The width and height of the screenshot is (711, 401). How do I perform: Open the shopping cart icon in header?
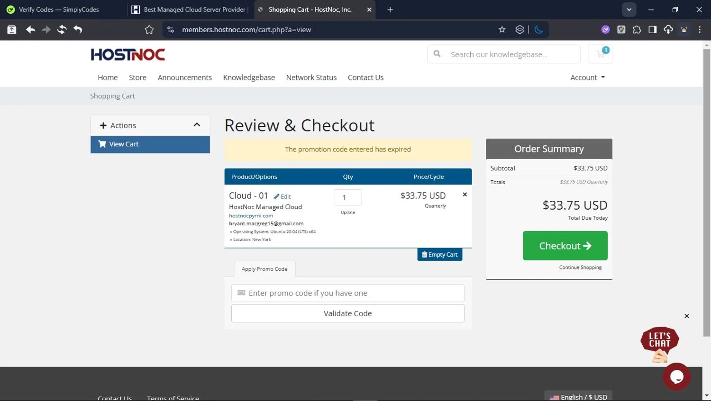point(600,54)
